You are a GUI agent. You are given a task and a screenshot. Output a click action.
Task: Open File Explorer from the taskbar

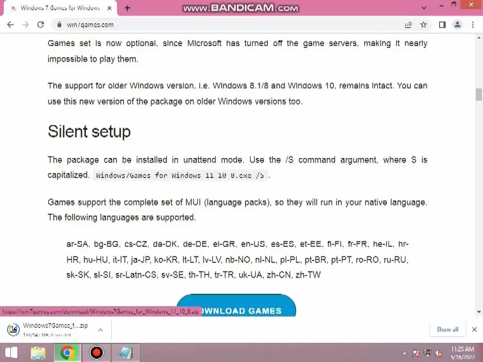click(x=38, y=353)
